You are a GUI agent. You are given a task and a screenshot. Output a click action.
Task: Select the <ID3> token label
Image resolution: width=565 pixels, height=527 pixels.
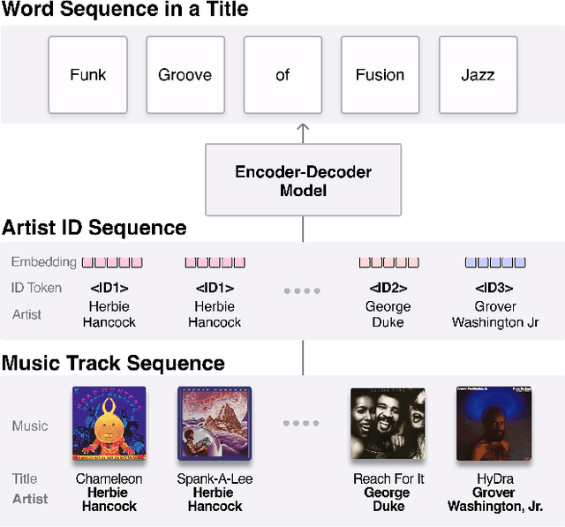(494, 288)
